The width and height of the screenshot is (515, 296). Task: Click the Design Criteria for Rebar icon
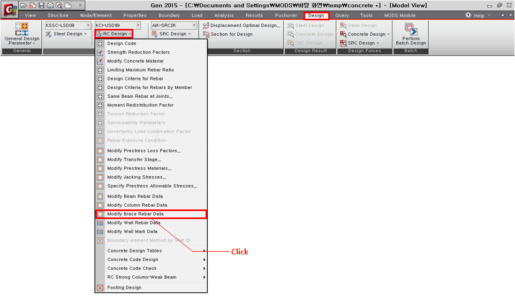(x=100, y=79)
